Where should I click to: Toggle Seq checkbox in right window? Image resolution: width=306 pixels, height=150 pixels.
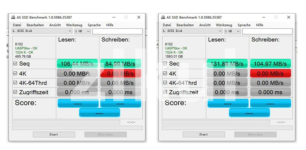[x=165, y=64]
